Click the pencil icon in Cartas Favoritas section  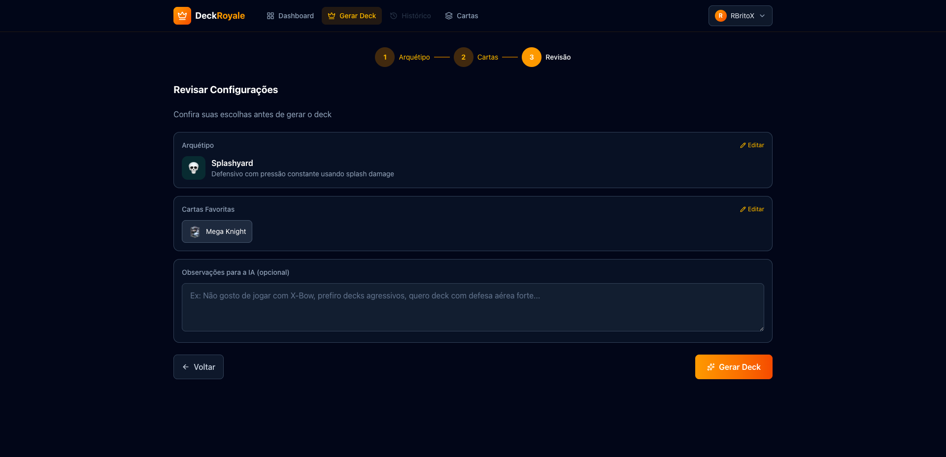[743, 209]
